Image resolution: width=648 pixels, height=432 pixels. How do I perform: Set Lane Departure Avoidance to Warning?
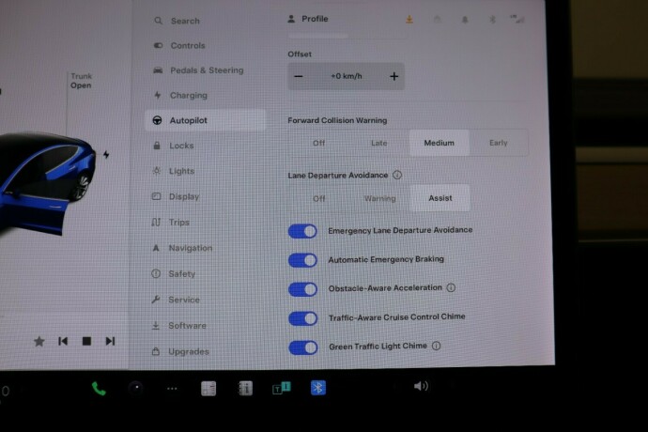click(x=379, y=198)
